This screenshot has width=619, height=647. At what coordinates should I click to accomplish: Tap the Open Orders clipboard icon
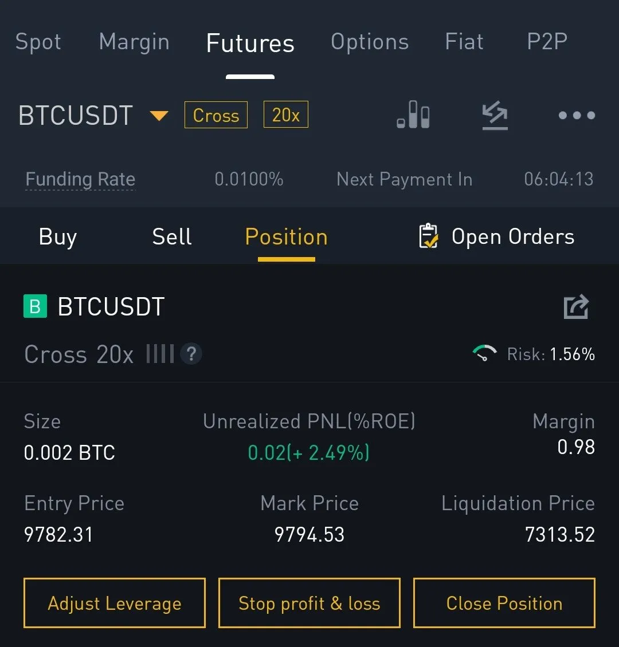tap(429, 236)
